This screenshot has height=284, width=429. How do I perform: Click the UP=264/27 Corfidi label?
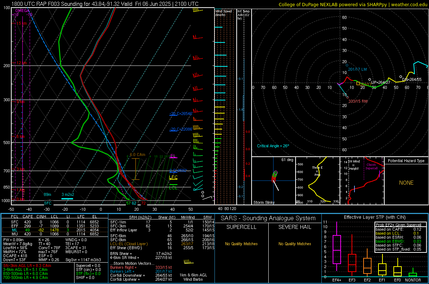[381, 82]
